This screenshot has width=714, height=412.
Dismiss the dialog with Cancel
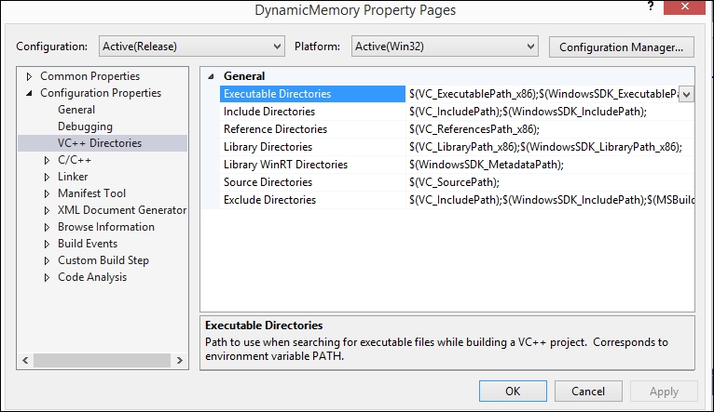588,392
